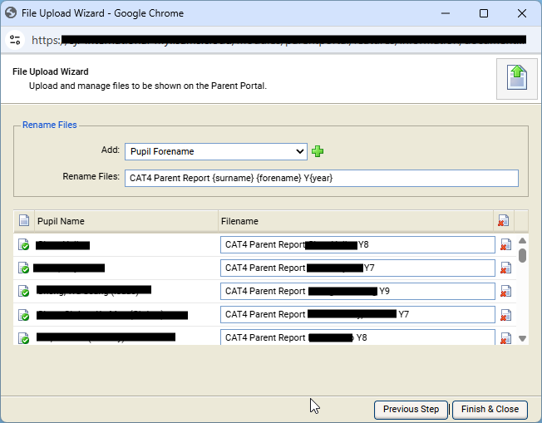This screenshot has height=423, width=542.
Task: Click the filename field ending Y9
Action: pos(357,292)
